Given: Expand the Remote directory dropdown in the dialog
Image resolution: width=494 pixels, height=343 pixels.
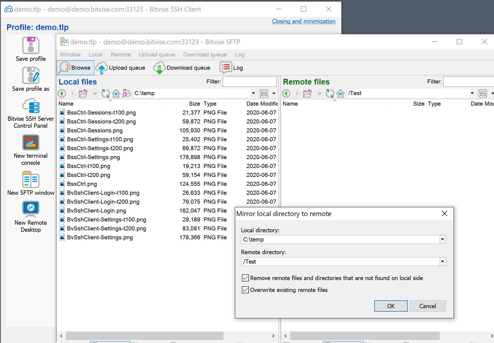Looking at the screenshot, I should [x=442, y=261].
